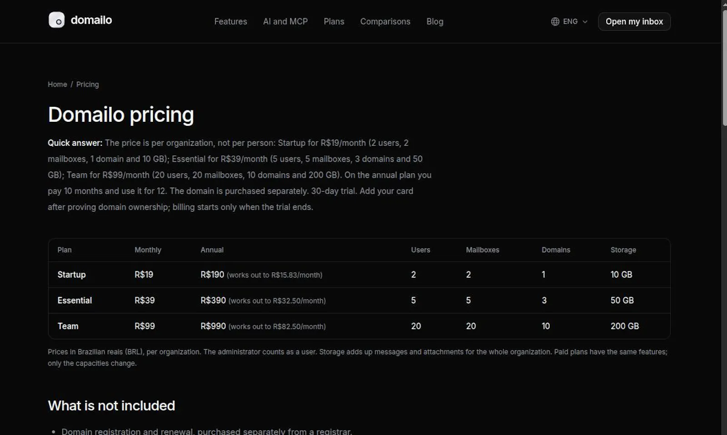Click the R$19 monthly price
The height and width of the screenshot is (435, 727).
click(144, 275)
